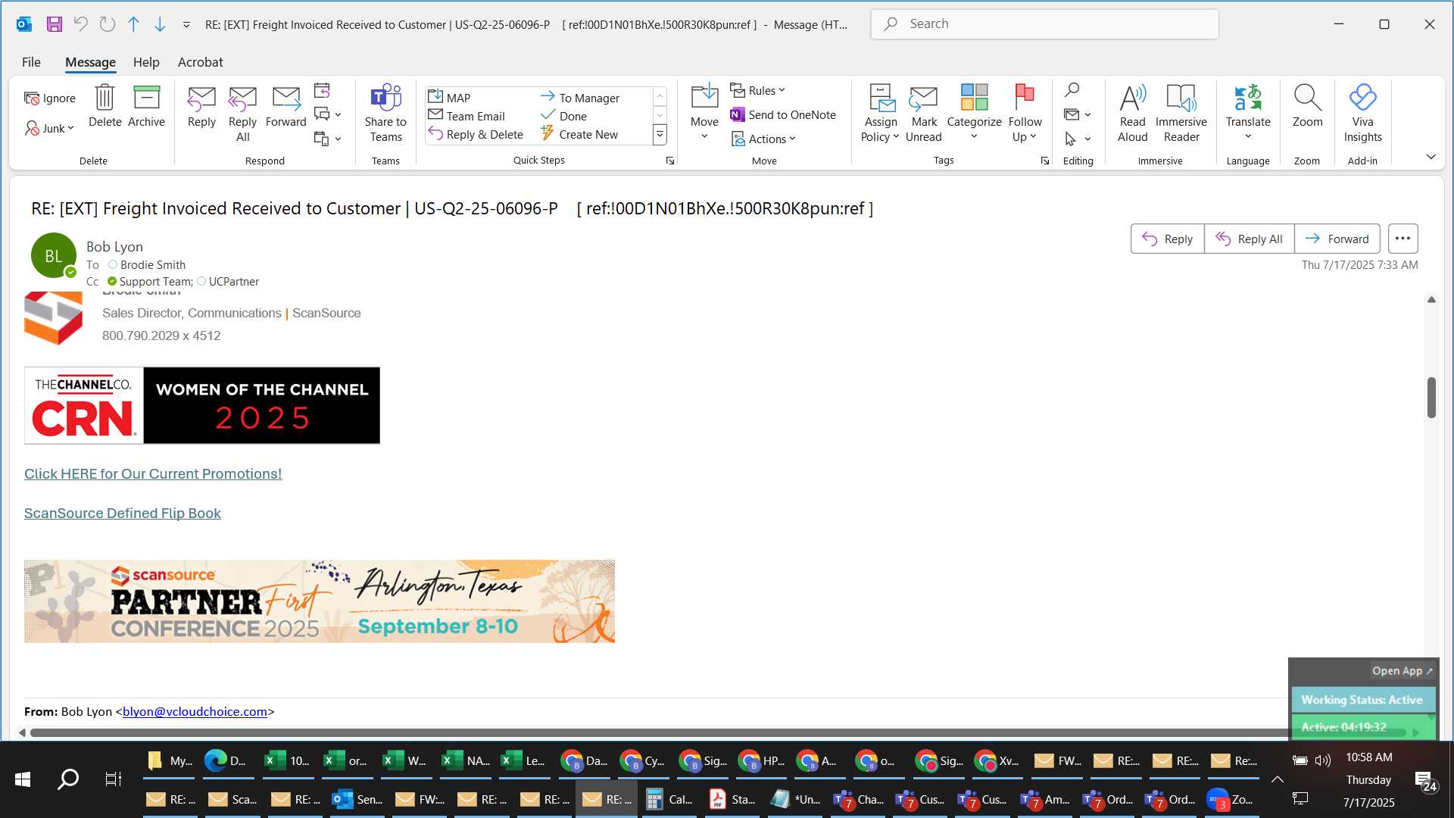
Task: Save the message using the floppy icon
Action: (54, 24)
